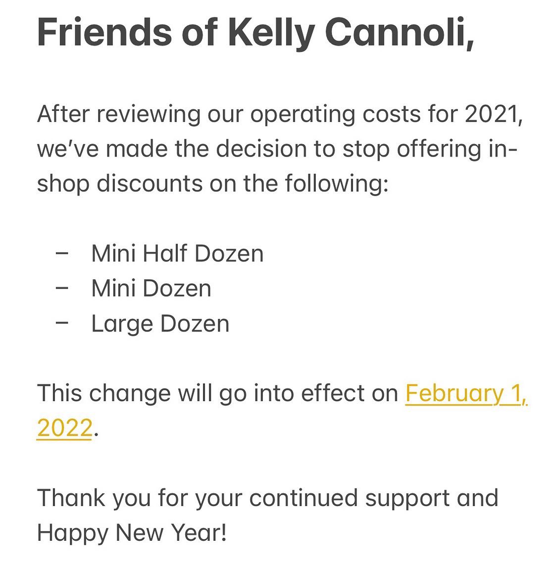Click the Happy New Year! text
This screenshot has height=566, width=556.
pyautogui.click(x=132, y=533)
